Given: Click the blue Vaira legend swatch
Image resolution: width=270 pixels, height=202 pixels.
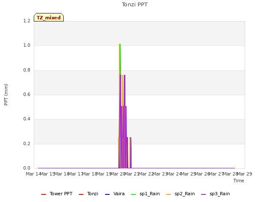Looking at the screenshot, I should coord(107,194).
